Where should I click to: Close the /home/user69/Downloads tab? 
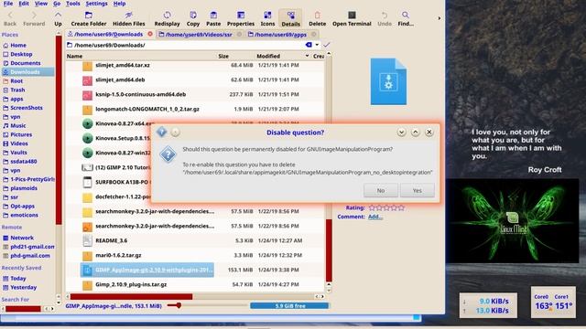150,34
